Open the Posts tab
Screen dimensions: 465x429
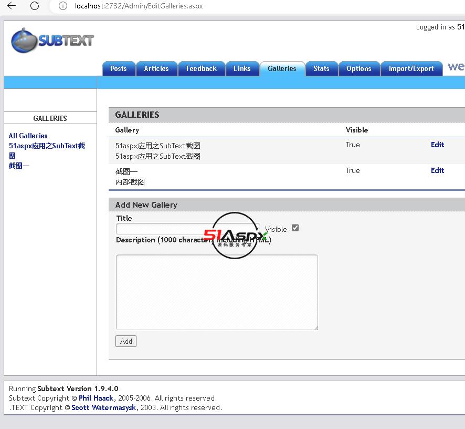pyautogui.click(x=118, y=68)
